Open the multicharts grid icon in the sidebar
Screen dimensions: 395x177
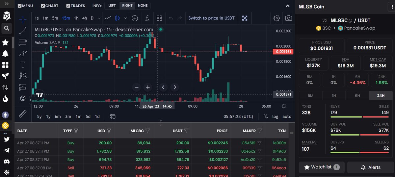coord(6,65)
